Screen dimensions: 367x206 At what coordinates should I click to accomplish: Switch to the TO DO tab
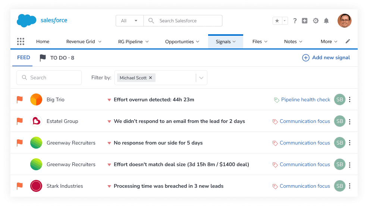click(57, 58)
